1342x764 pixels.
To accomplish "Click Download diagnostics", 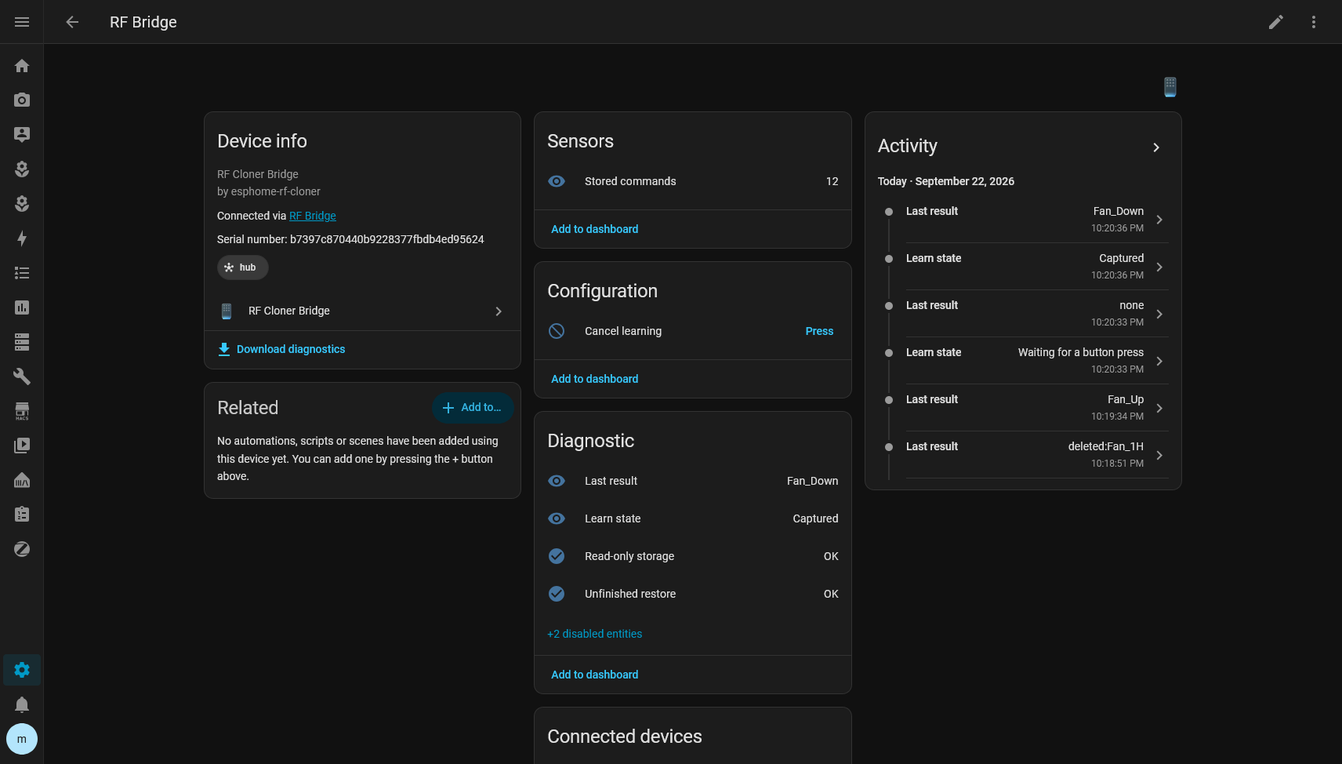I will click(x=281, y=349).
